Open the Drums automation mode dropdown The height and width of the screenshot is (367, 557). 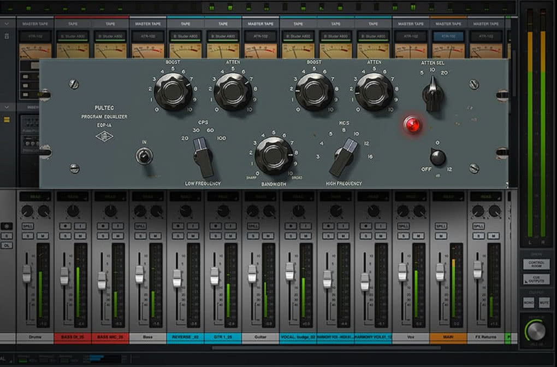[x=35, y=196]
